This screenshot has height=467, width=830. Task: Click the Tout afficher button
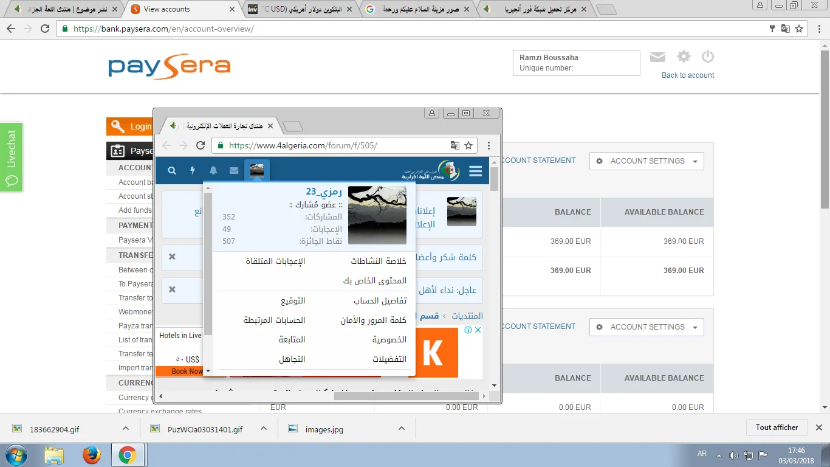coord(777,427)
